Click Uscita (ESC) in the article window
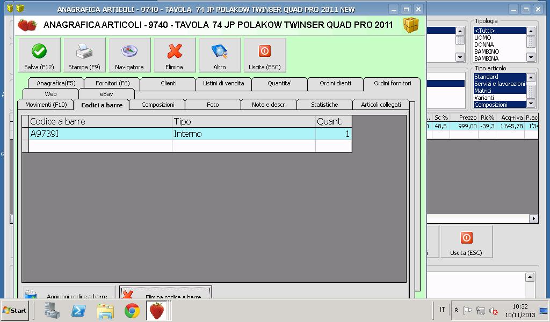Screen dimensions: 550x322 (265, 55)
